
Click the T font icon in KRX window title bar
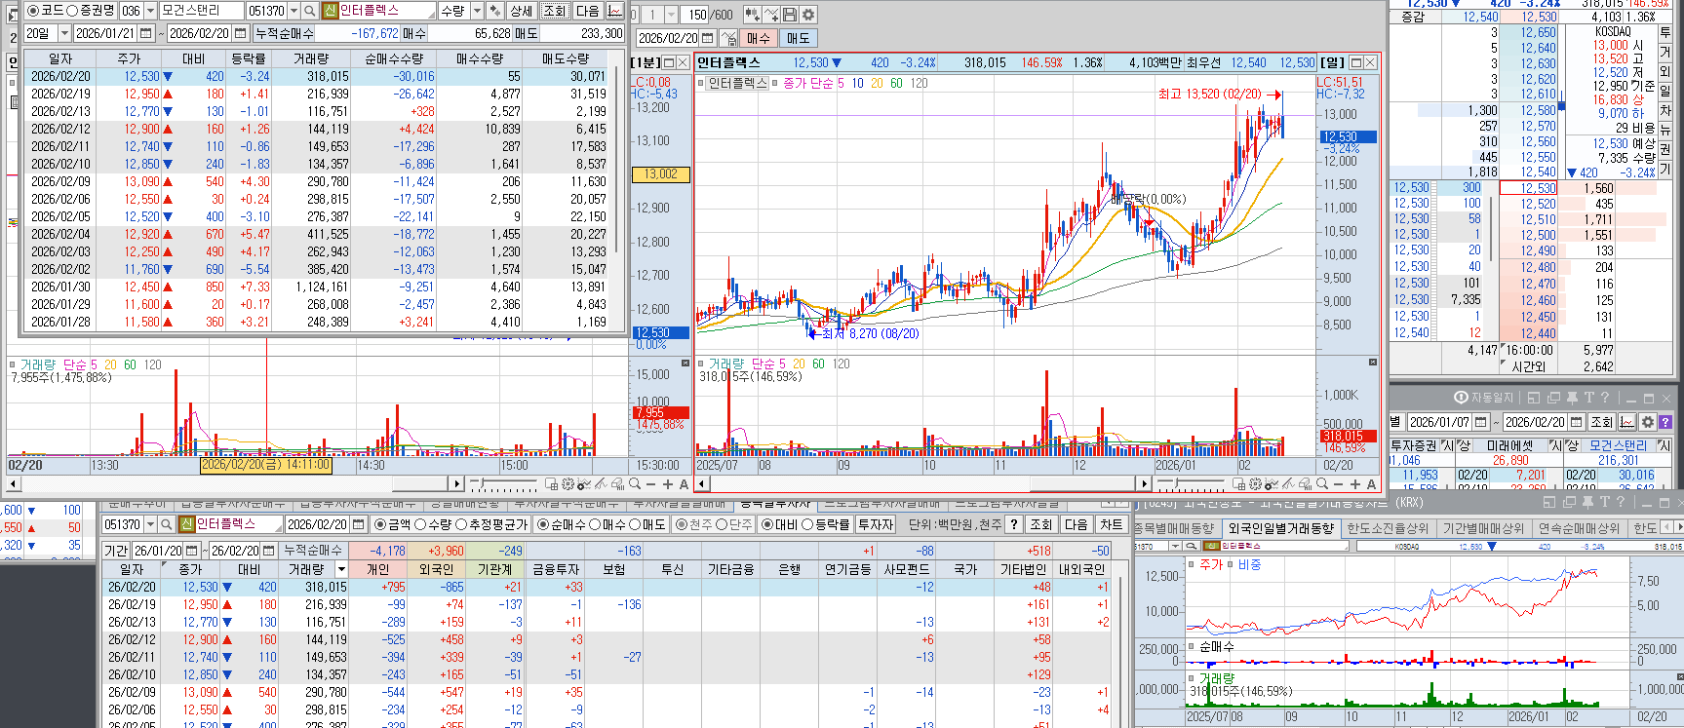tap(1605, 502)
